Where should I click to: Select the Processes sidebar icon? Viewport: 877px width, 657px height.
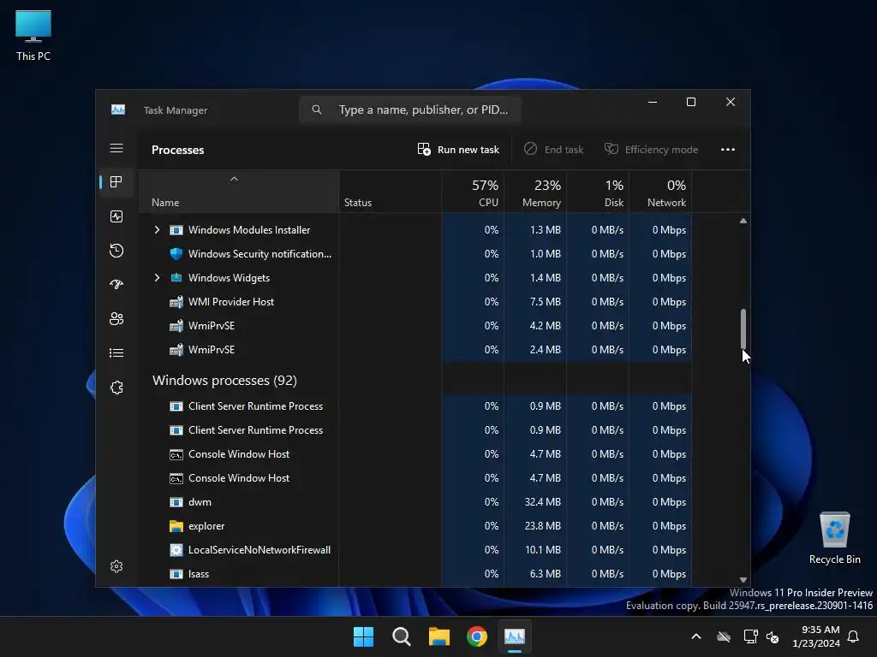[116, 181]
